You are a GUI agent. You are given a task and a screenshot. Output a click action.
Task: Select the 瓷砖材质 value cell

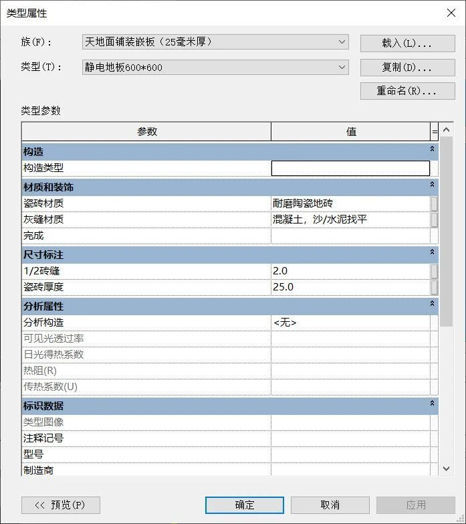[350, 203]
